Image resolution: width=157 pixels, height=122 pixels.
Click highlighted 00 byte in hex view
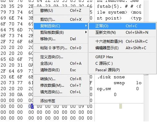point(31,106)
